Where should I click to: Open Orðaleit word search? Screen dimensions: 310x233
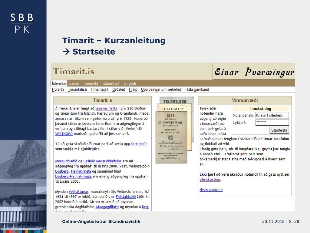(x=119, y=89)
